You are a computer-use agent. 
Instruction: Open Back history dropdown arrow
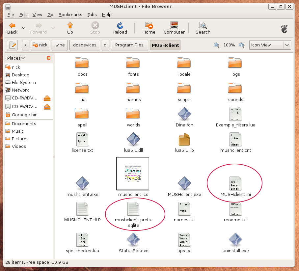pos(24,28)
